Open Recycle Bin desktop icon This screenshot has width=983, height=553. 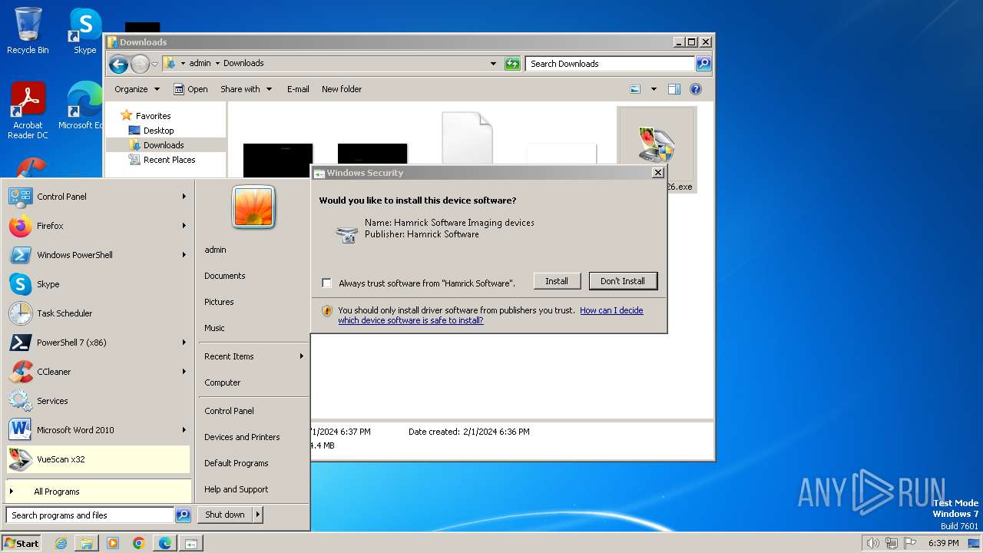28,31
